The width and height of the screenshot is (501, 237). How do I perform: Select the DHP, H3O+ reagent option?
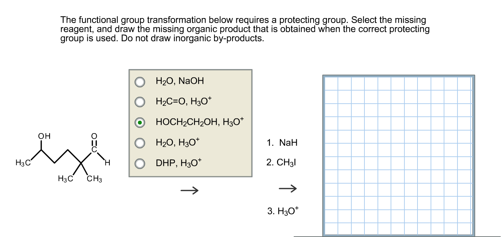click(140, 163)
